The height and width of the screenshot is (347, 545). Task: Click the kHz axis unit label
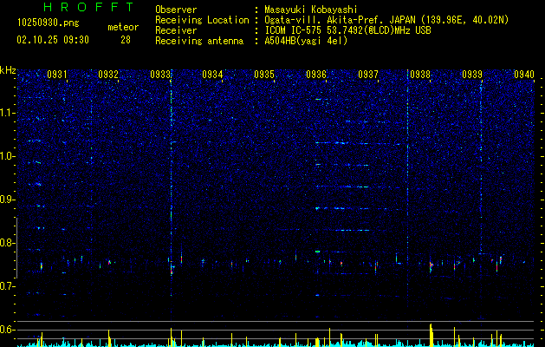tap(8, 70)
